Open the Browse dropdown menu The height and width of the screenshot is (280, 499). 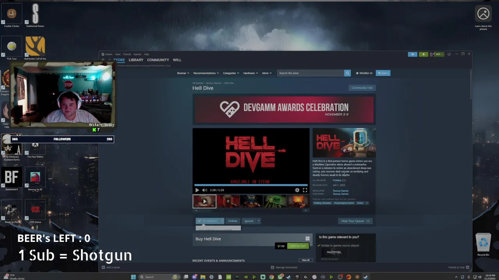pyautogui.click(x=183, y=73)
